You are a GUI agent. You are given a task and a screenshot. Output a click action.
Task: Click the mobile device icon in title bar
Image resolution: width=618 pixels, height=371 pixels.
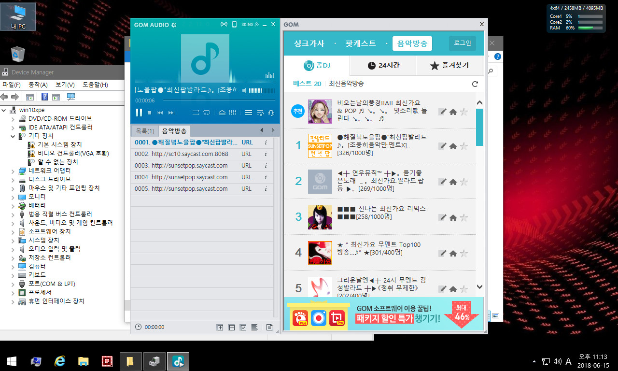point(234,24)
